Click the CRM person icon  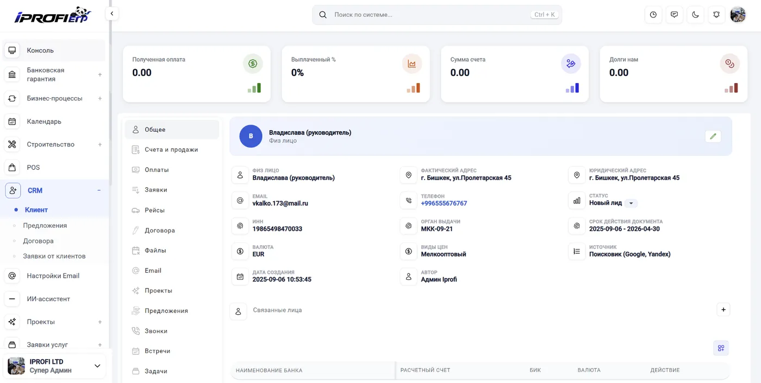tap(13, 190)
